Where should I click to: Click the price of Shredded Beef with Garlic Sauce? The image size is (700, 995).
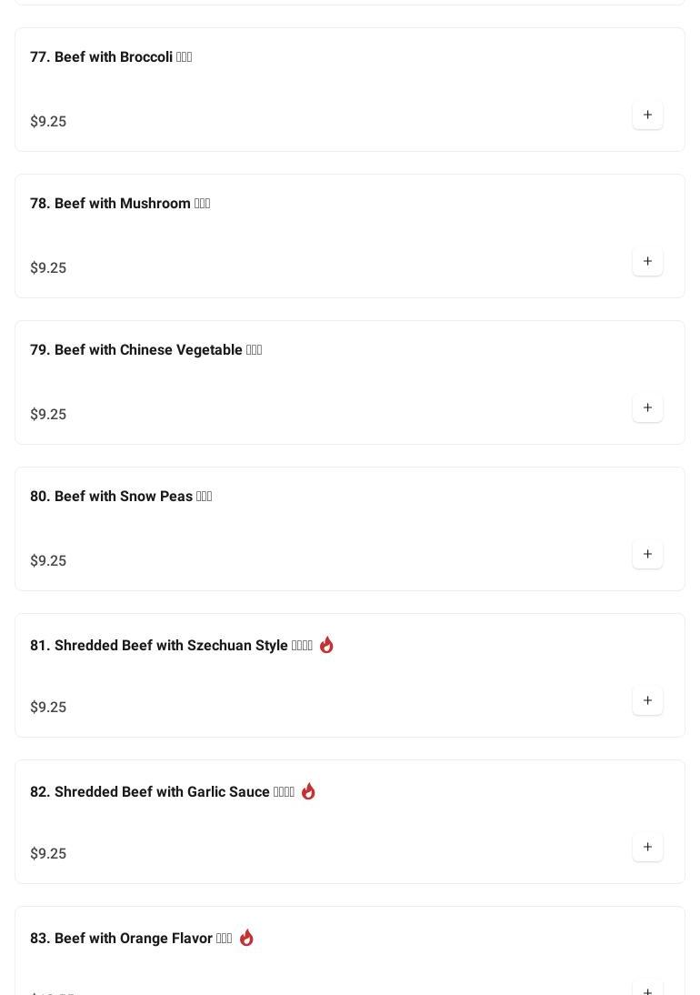click(48, 854)
